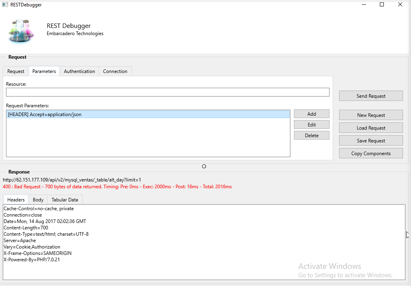Click the Vary=Cookie,Authorization line
The height and width of the screenshot is (286, 411).
click(x=32, y=247)
